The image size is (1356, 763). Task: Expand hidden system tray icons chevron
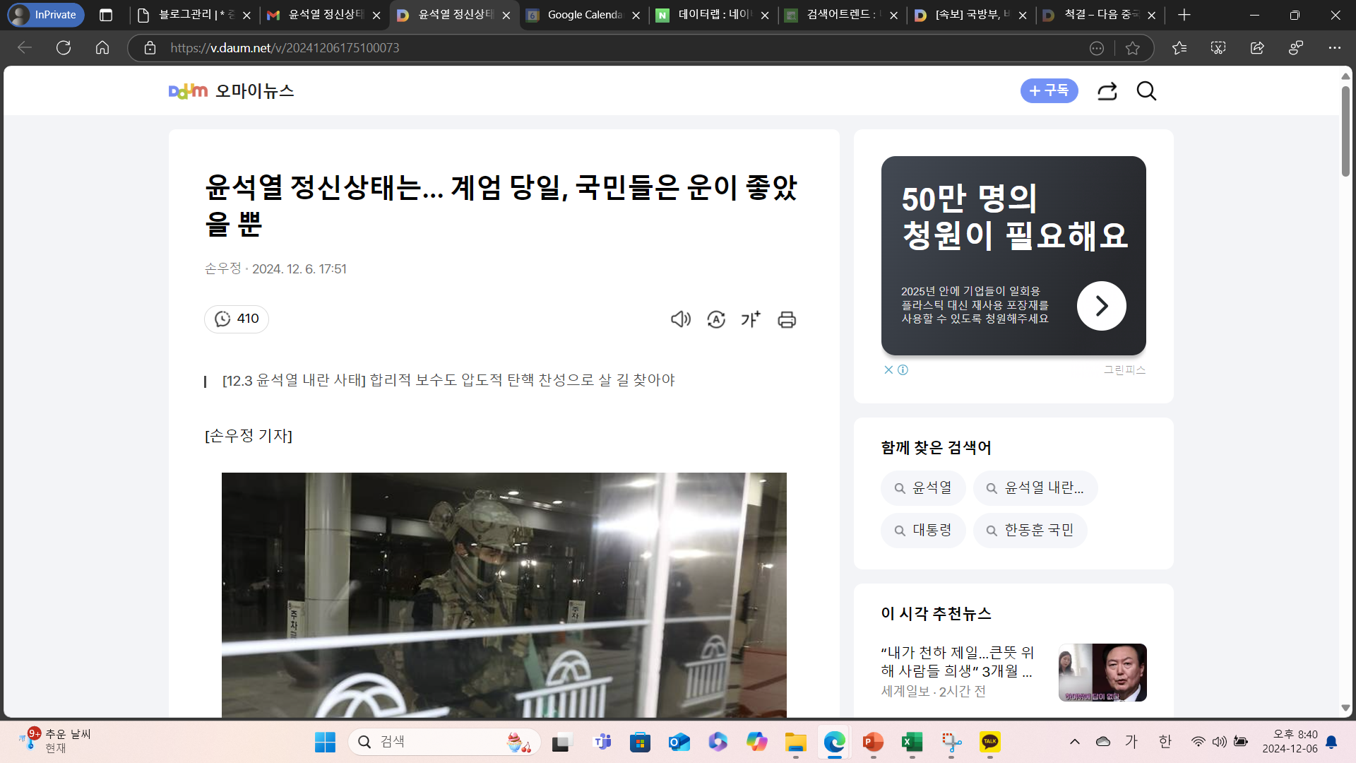pyautogui.click(x=1075, y=741)
